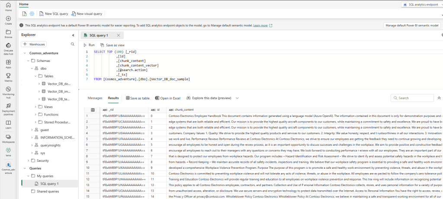Collapse the Schemas folder
Screen dimensions: 443x199
click(x=28, y=61)
